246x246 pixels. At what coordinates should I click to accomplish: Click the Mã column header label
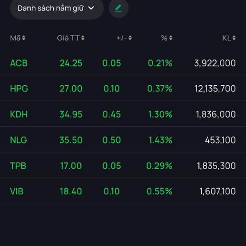point(15,38)
